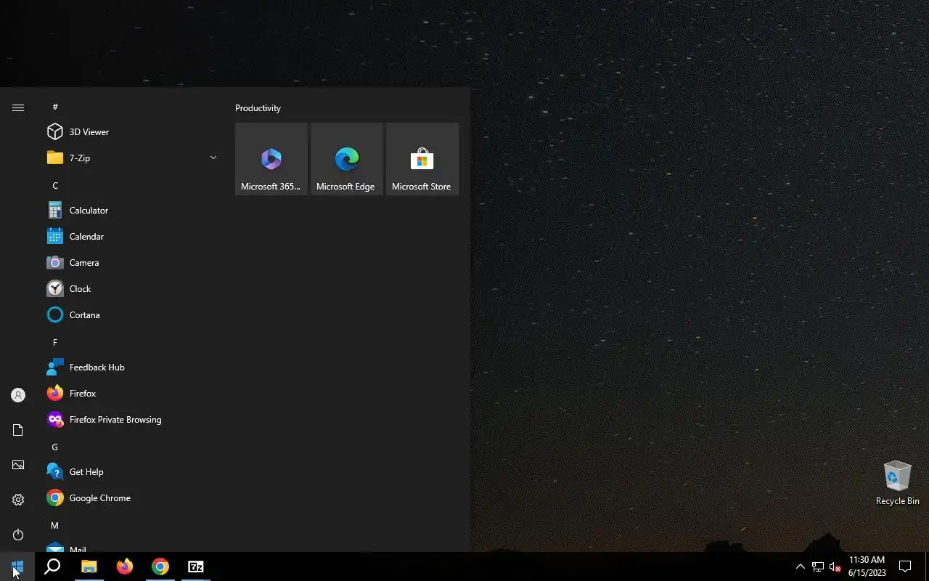Launch Calculator from the app list
929x581 pixels.
coord(131,211)
